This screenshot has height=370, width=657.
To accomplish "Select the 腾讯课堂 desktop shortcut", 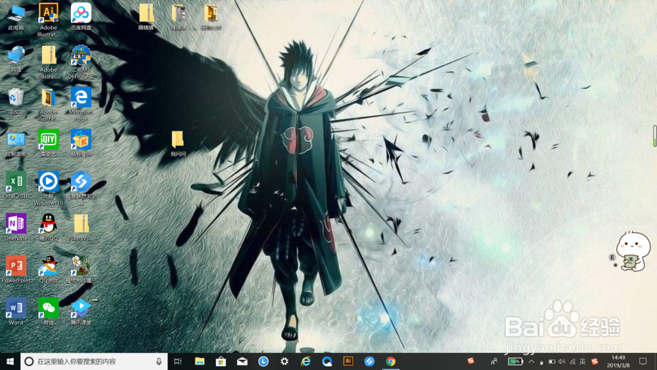I will click(x=81, y=312).
